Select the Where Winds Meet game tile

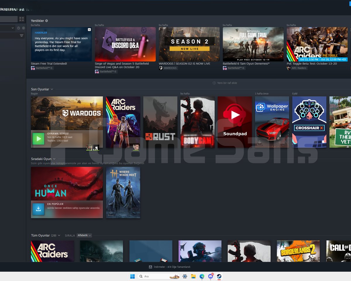pyautogui.click(x=123, y=193)
